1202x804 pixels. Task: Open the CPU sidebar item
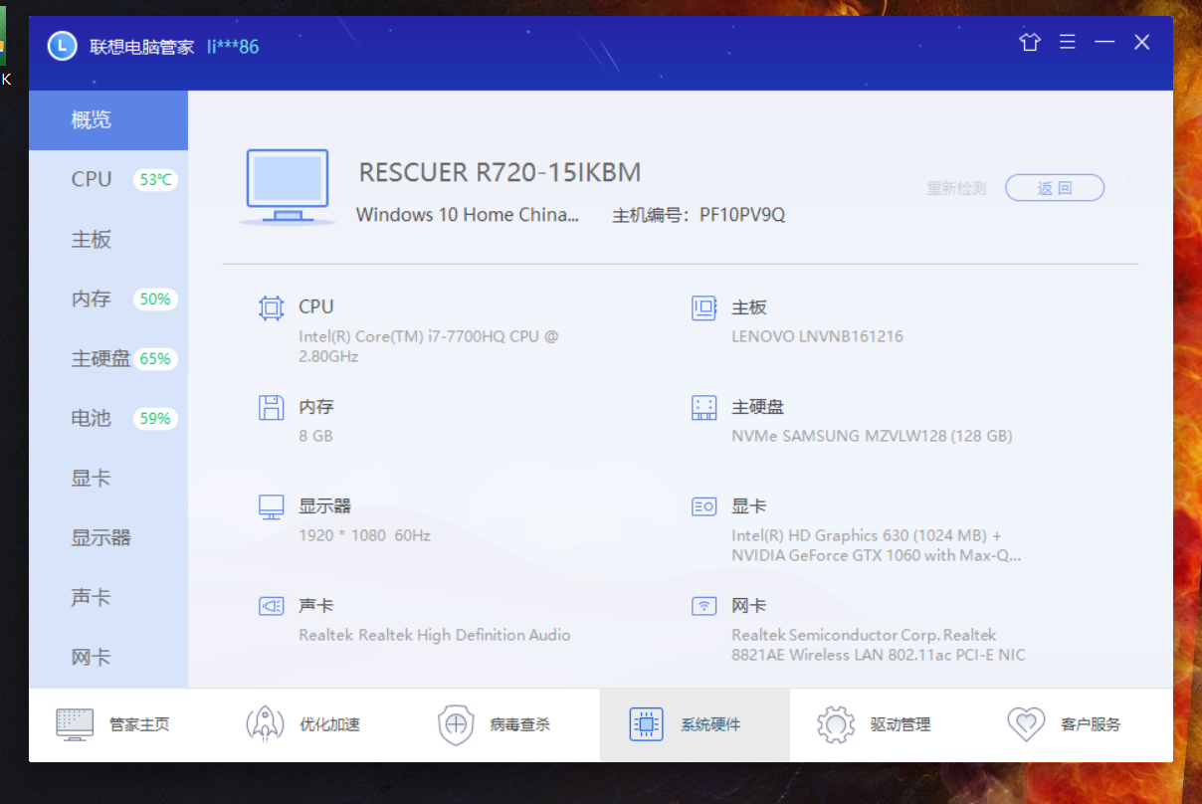point(108,180)
